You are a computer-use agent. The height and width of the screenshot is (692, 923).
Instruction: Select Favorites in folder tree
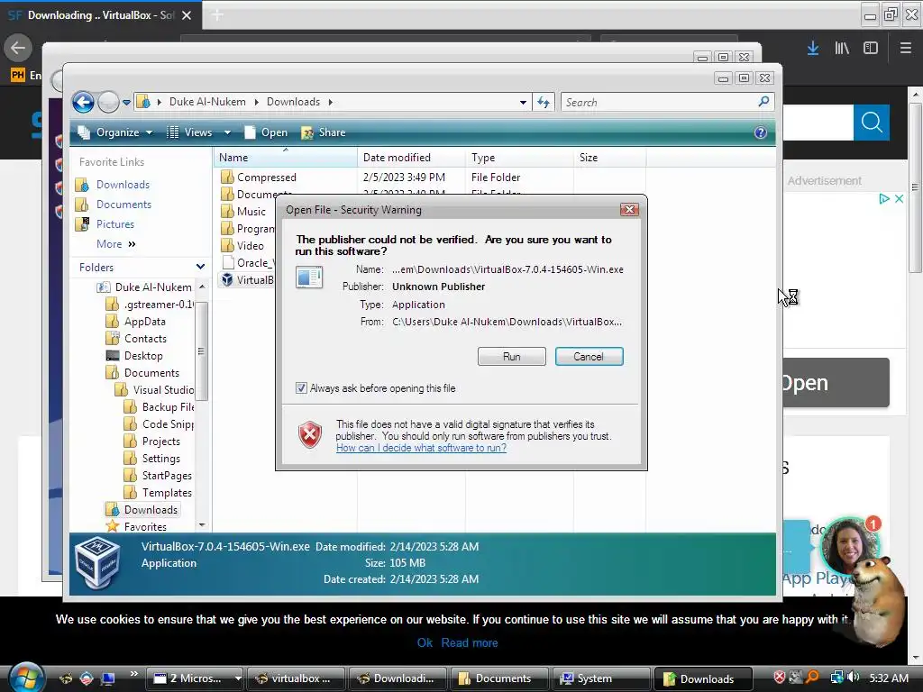coord(145,526)
